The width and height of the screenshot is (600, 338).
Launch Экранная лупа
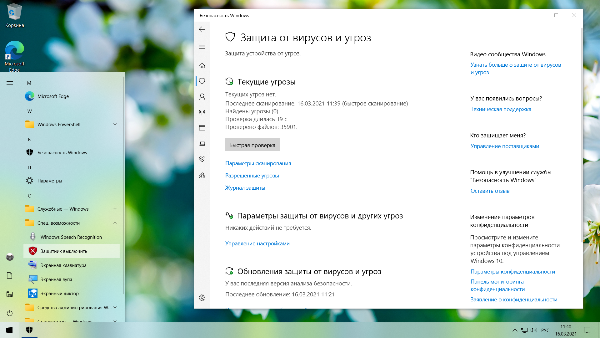pyautogui.click(x=72, y=279)
